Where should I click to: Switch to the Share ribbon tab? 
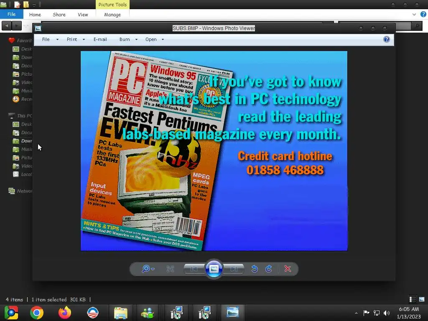[59, 15]
